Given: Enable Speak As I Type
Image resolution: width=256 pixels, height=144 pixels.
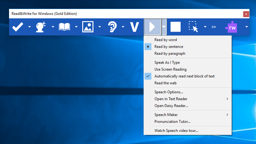Looking at the screenshot, I should tap(187, 63).
